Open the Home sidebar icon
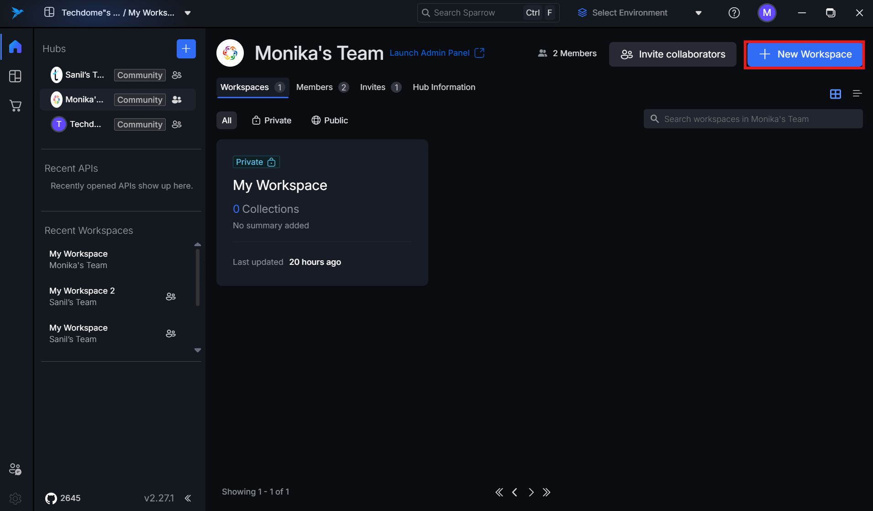This screenshot has width=873, height=511. point(16,47)
